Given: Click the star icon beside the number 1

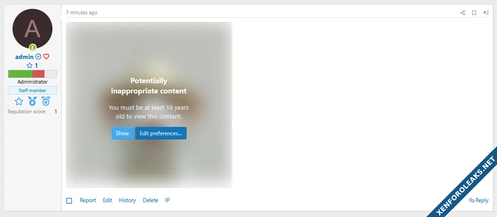Looking at the screenshot, I should 30,66.
